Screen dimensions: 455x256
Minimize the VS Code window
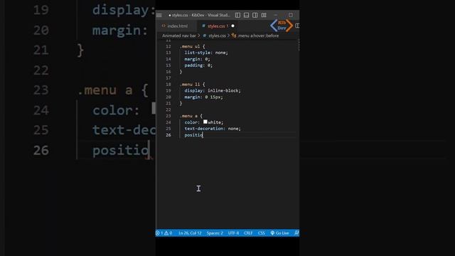[x=276, y=15]
